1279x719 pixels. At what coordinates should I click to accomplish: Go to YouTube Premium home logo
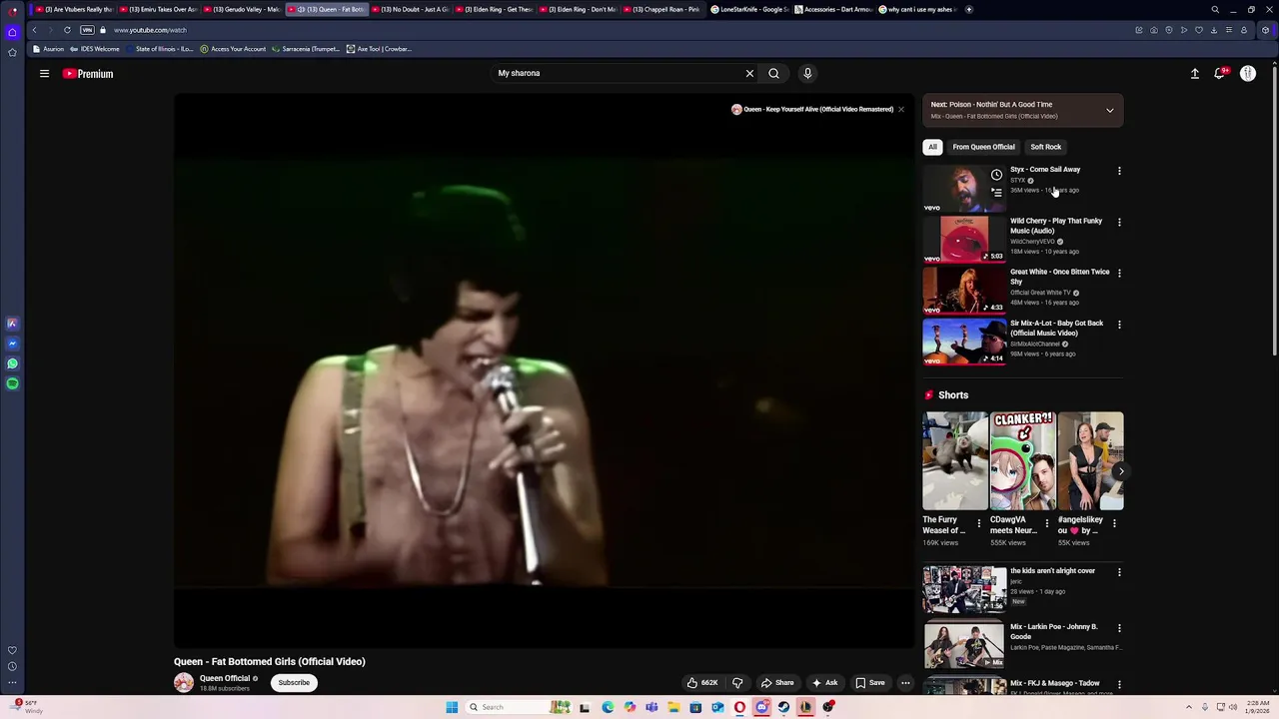[88, 74]
